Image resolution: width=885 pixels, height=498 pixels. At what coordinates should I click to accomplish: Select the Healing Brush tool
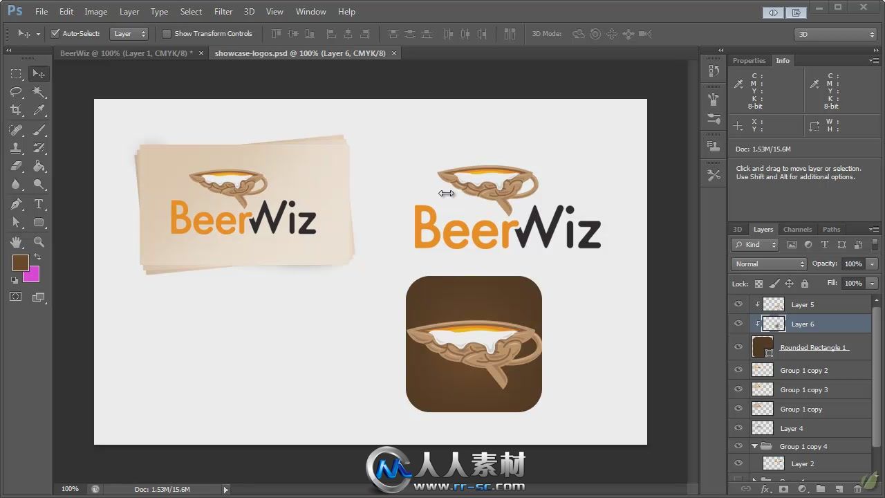tap(16, 130)
